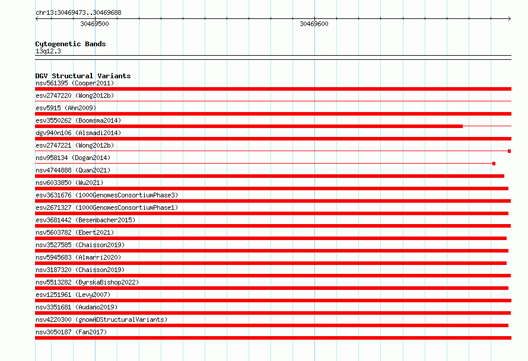528x361 pixels.
Task: Click the red bar under nsv4744888
Action: (x=269, y=176)
